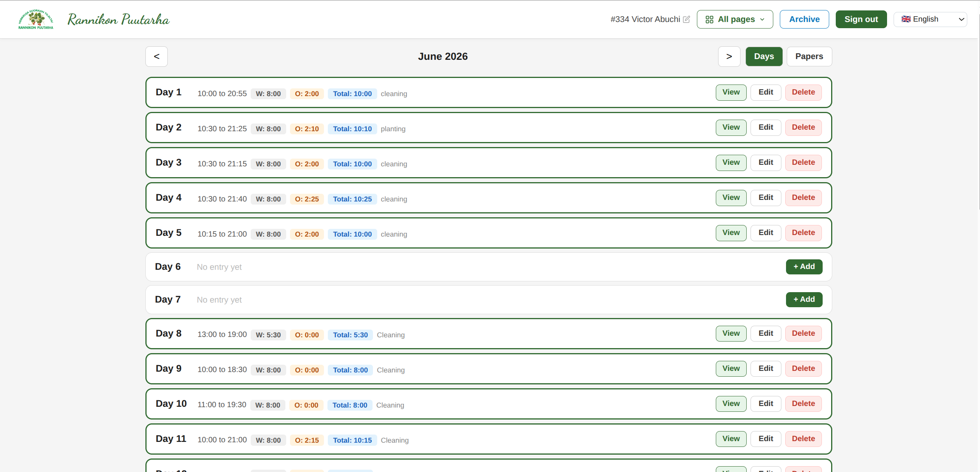Delete the Day 11 entry
980x472 pixels.
803,439
